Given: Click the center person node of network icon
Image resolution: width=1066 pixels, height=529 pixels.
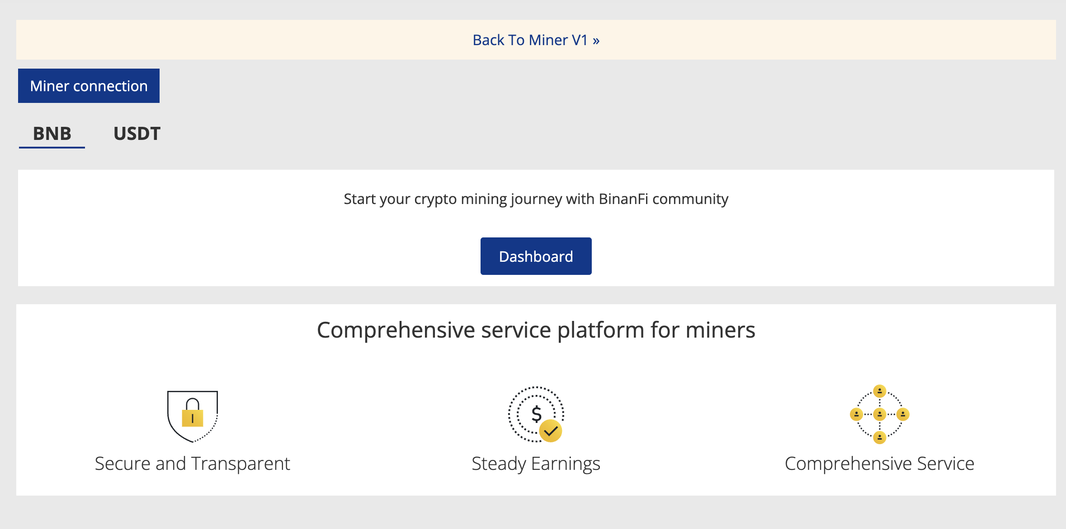Looking at the screenshot, I should pos(879,414).
